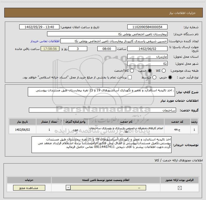Click the اطلاعات خدمات مورد نیاز heading
The width and height of the screenshot is (206, 200).
(179, 101)
